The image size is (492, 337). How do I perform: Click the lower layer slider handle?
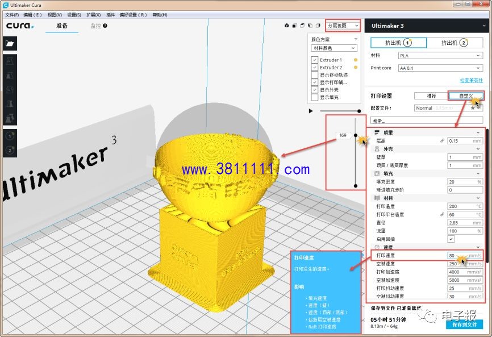tap(356, 186)
